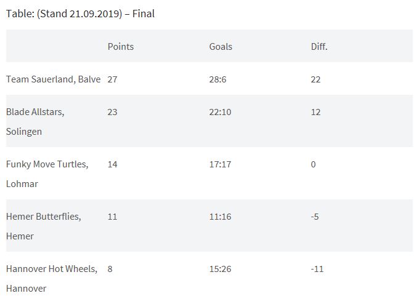
Task: Click the Hemer Butterflies, Hemer team name
Action: pyautogui.click(x=43, y=226)
